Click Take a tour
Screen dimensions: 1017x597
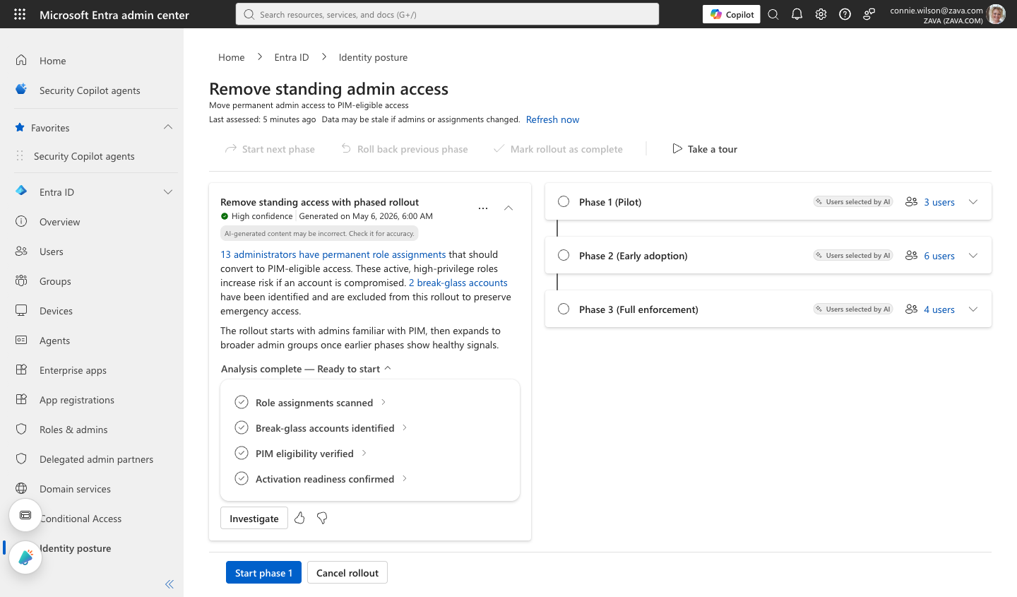[704, 149]
